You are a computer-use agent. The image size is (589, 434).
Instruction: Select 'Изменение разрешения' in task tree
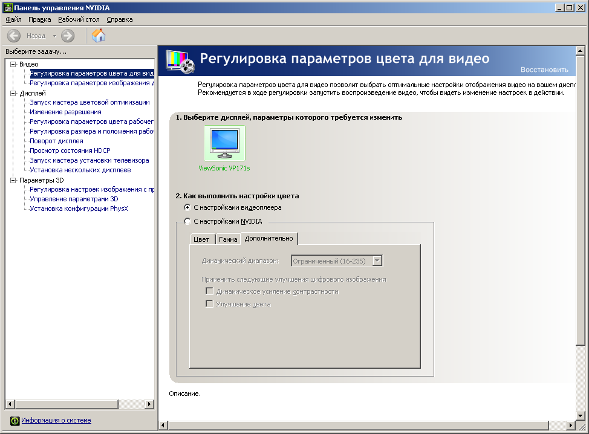click(65, 112)
